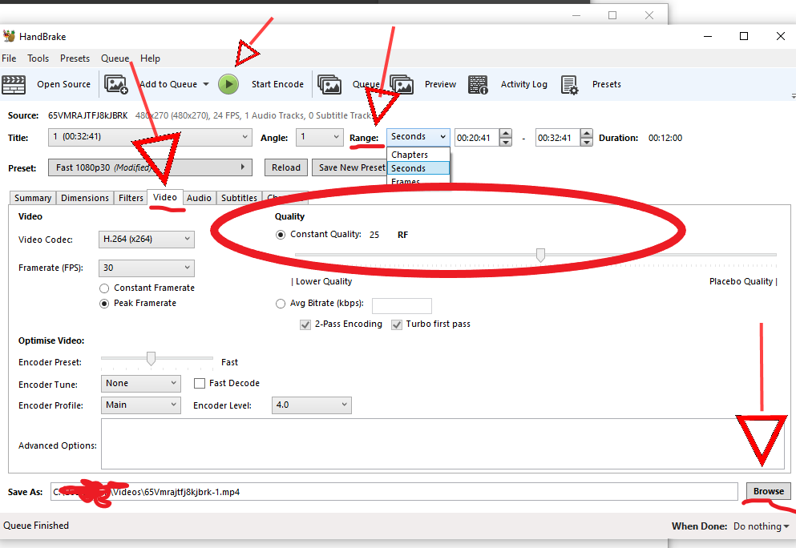Click the Activity Log icon
This screenshot has width=796, height=548.
pos(478,85)
